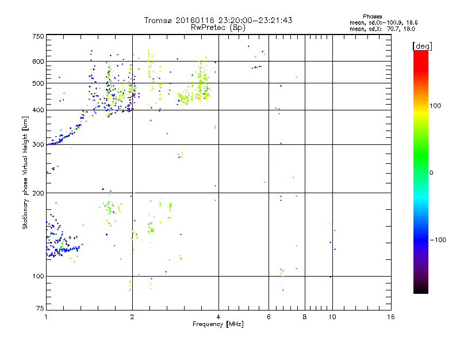Click the x-axis tick label '8'
460x345 pixels.
coord(305,317)
